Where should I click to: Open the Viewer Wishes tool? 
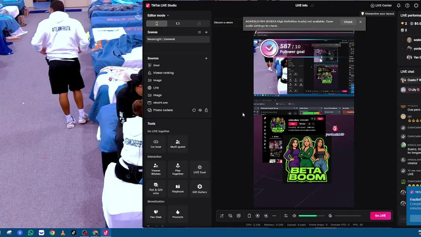coord(156,169)
